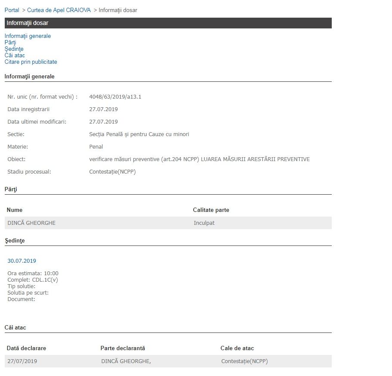
Task: Open Curtea de Apel CRAIOVA breadcrumb link
Action: coord(59,10)
